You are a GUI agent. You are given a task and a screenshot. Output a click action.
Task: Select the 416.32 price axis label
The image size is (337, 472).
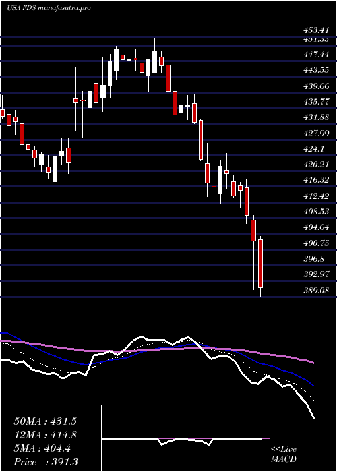(317, 180)
